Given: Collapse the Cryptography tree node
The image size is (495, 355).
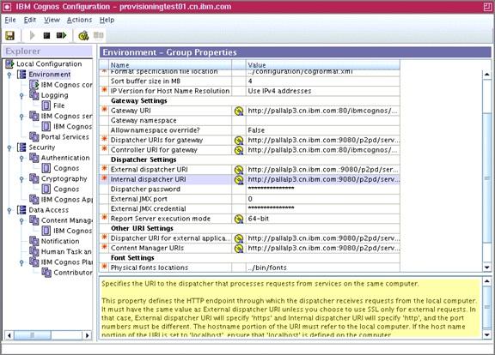Looking at the screenshot, I should click(x=21, y=179).
